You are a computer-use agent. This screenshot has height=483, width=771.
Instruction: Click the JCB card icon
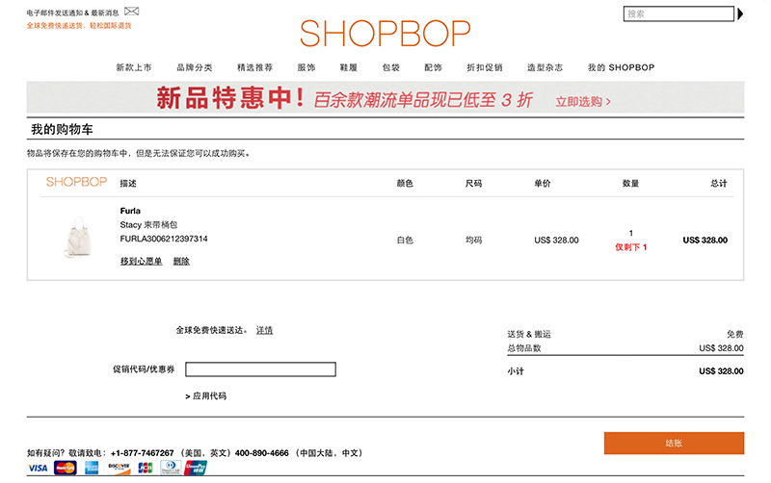(x=146, y=469)
